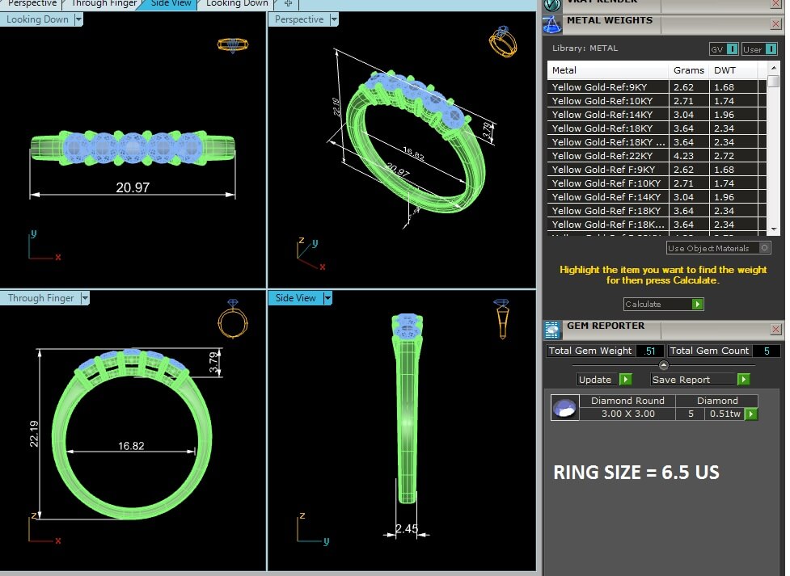Open the Looking Down viewport dropdown menu
Viewport: 790px width, 576px height.
[x=78, y=19]
